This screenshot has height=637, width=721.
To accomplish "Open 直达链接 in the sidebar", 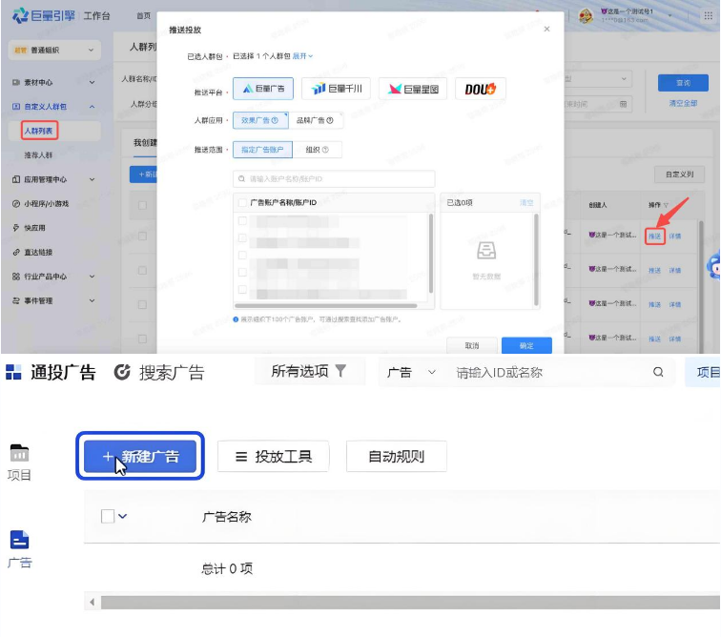I will 38,252.
